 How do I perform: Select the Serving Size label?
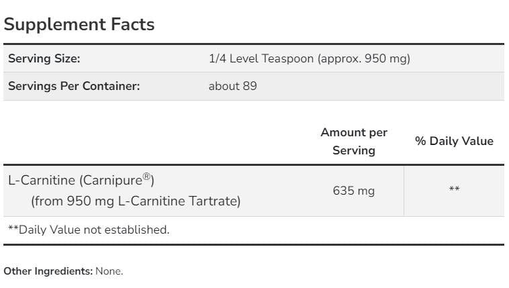click(x=44, y=58)
